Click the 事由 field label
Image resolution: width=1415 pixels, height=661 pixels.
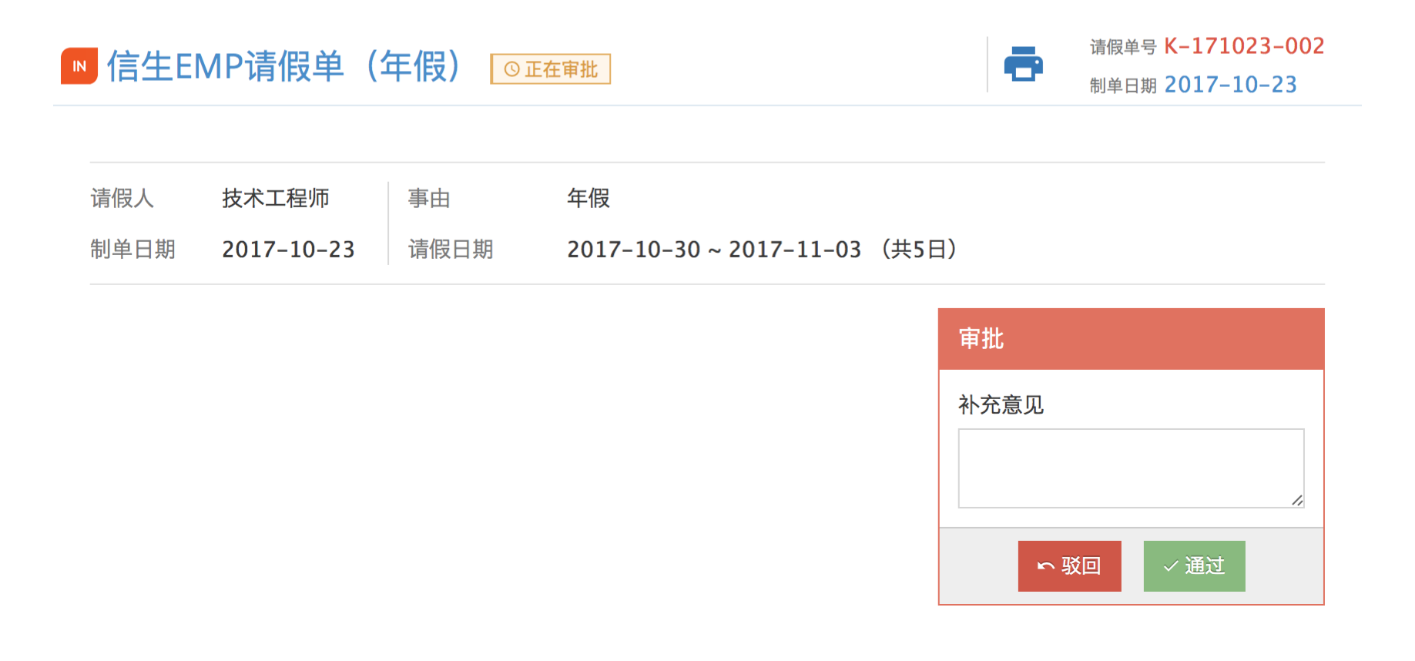coord(429,198)
